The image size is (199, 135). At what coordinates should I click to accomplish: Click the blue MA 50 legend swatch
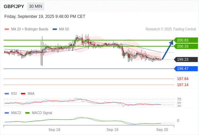(55, 29)
